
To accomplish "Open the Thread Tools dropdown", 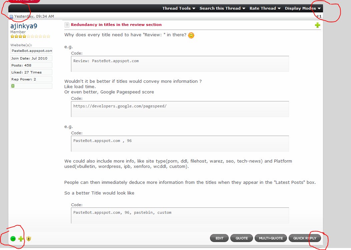I will tap(179, 8).
